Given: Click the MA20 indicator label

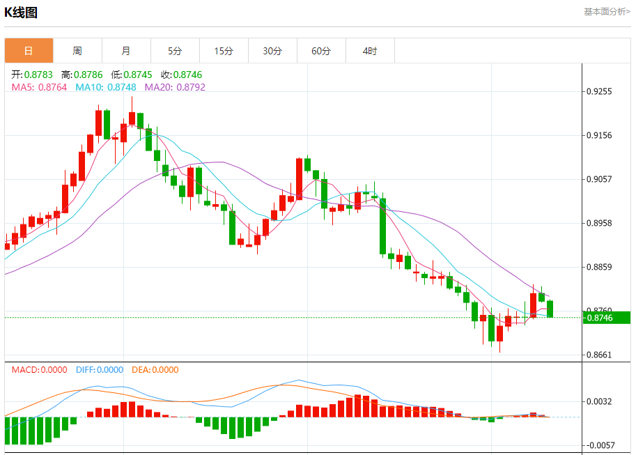Looking at the screenshot, I should (x=175, y=87).
